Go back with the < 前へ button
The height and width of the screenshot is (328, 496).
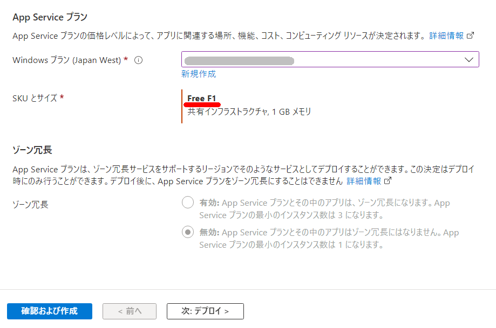130,311
